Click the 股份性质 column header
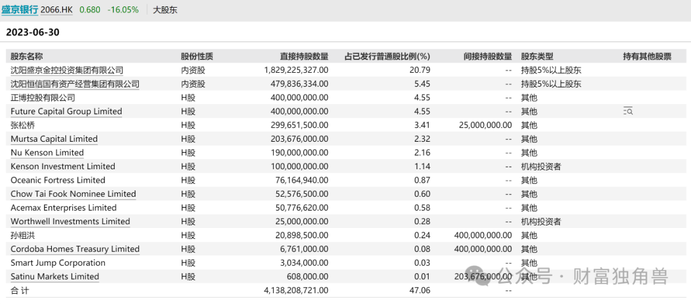The height and width of the screenshot is (304, 691). [x=197, y=56]
